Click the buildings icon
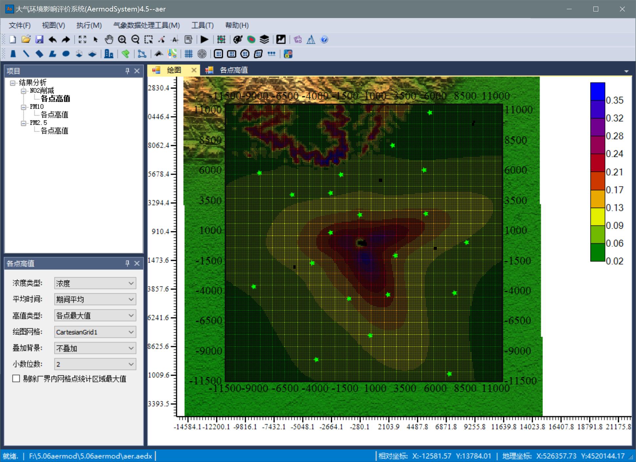The height and width of the screenshot is (462, 636). (109, 54)
